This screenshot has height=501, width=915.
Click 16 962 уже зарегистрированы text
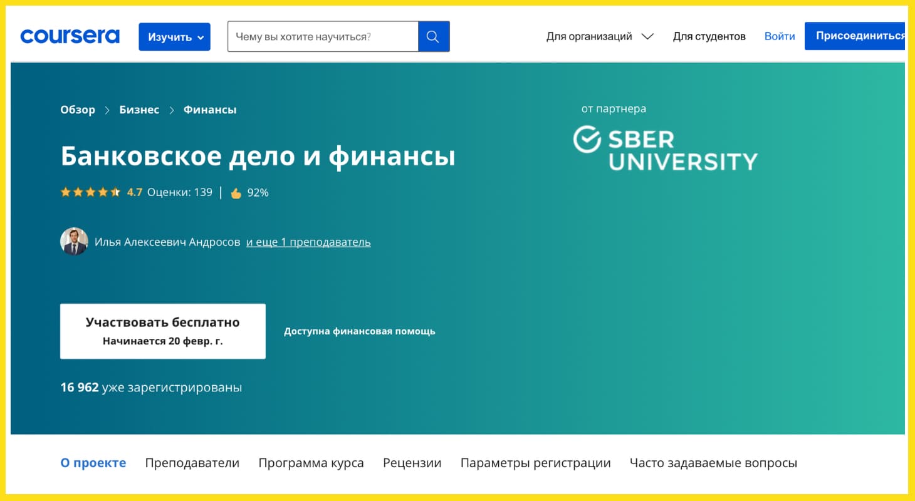tap(151, 388)
